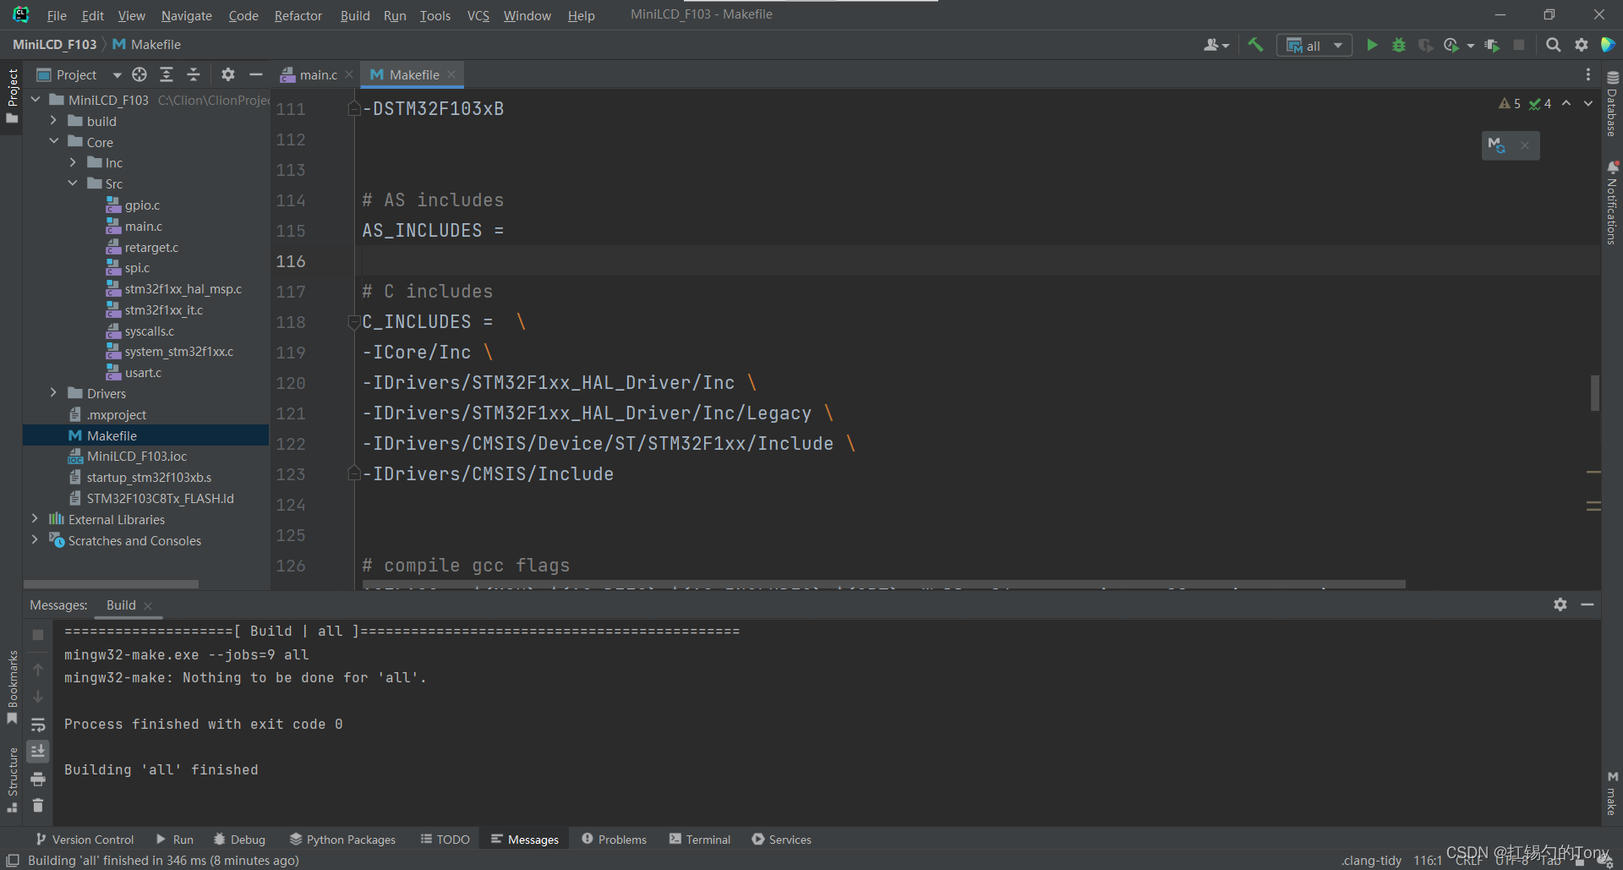This screenshot has width=1623, height=870.
Task: Click the Build hammer icon in toolbar
Action: click(x=1255, y=45)
